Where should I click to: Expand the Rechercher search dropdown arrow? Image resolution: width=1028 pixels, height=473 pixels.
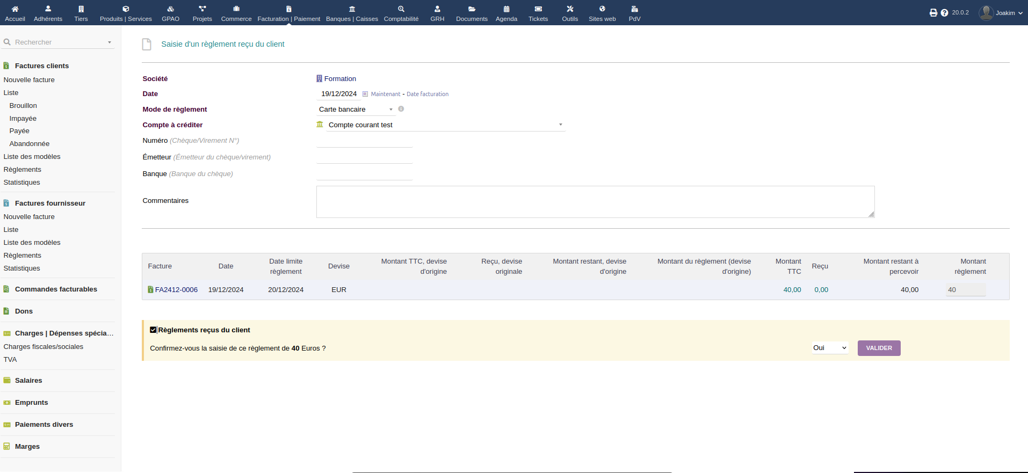pos(110,42)
